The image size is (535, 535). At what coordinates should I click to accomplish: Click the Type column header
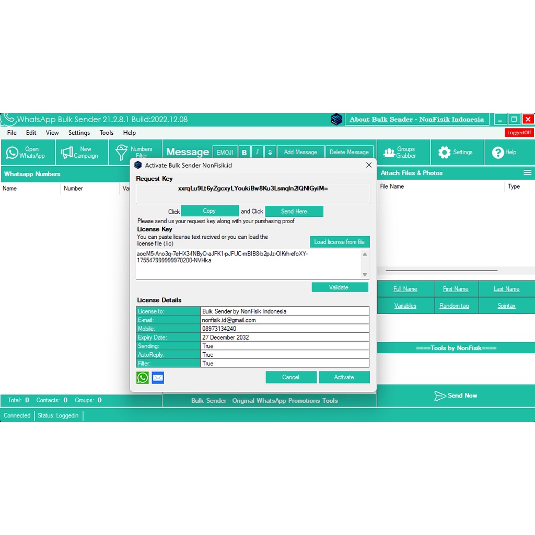519,187
